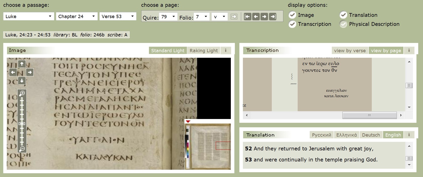Toggle the Transcription display option
Image resolution: width=423 pixels, height=177 pixels.
click(292, 24)
